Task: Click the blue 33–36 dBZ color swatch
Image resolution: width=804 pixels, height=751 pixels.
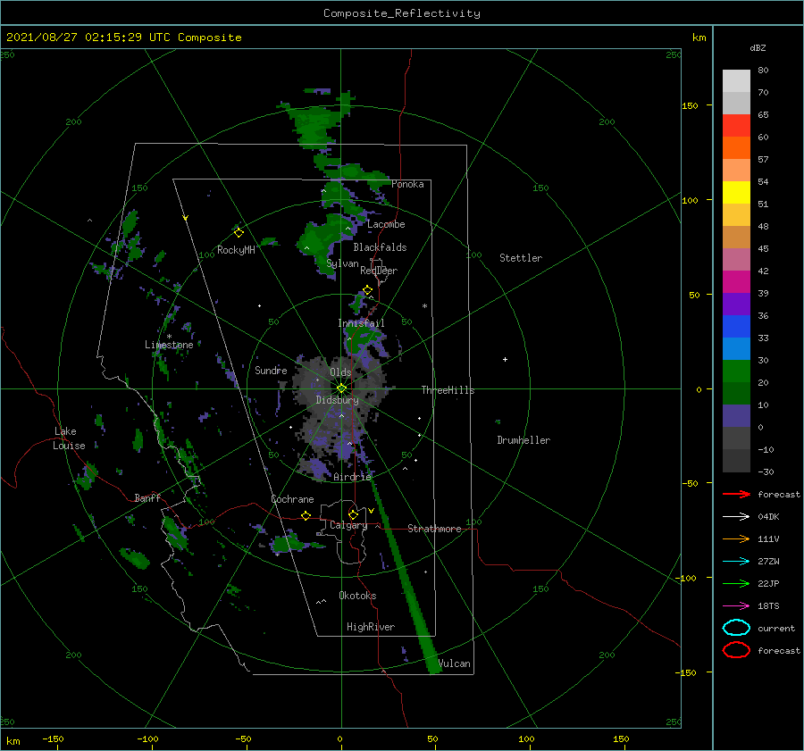Action: point(736,326)
